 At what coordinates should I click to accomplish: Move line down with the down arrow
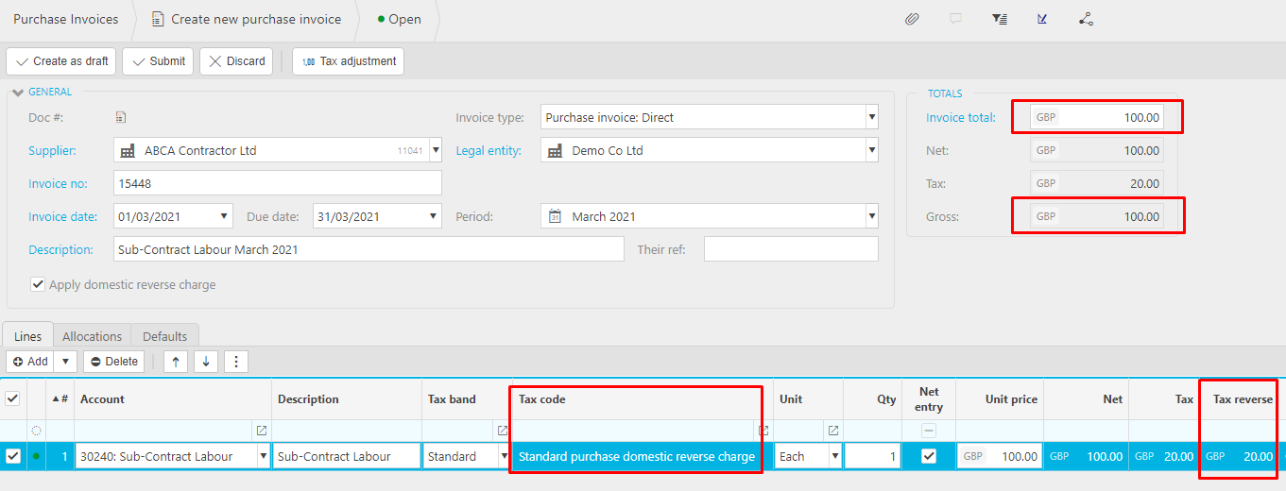coord(206,362)
